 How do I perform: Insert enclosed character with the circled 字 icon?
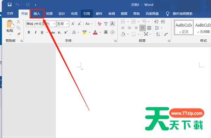tap(113, 32)
